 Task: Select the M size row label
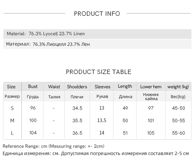(12, 121)
